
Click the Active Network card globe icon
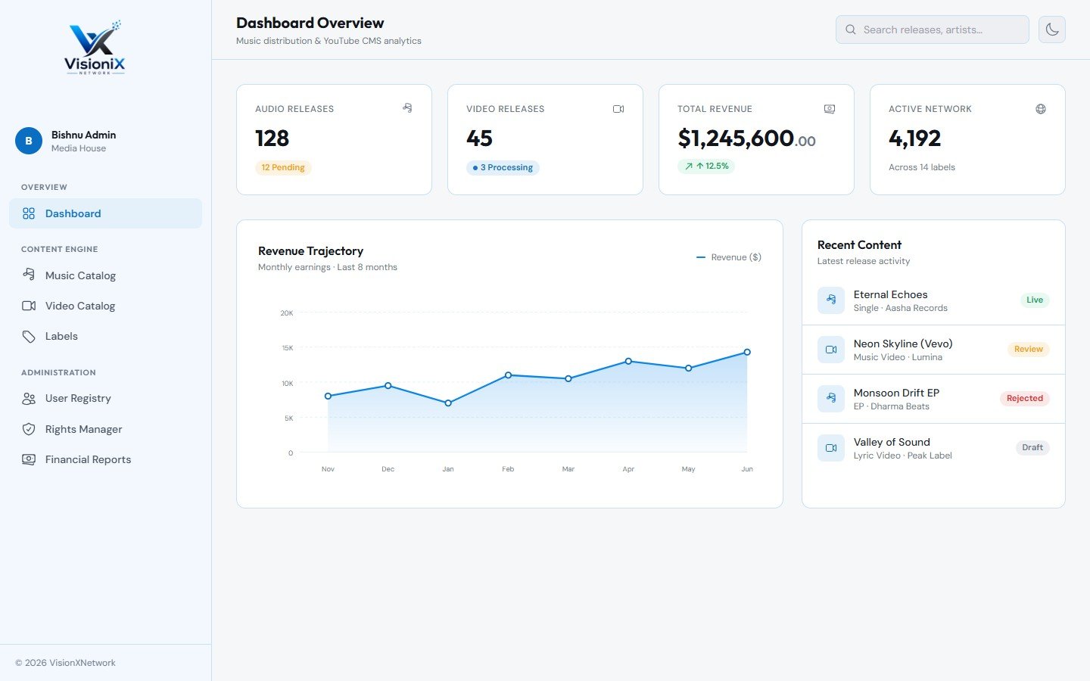(1041, 109)
